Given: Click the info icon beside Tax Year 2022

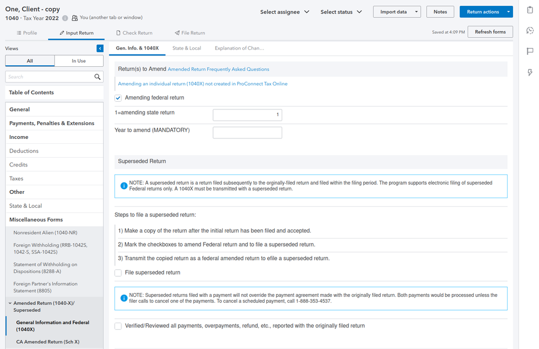Looking at the screenshot, I should click(65, 18).
